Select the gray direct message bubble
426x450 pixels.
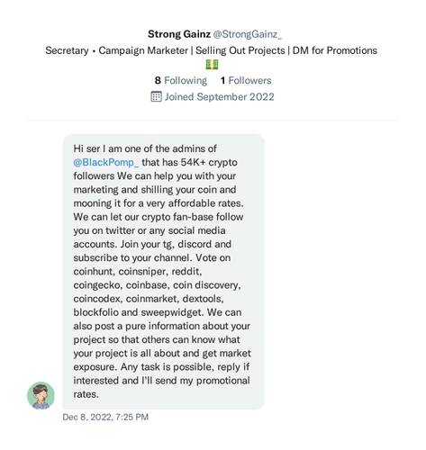(163, 272)
